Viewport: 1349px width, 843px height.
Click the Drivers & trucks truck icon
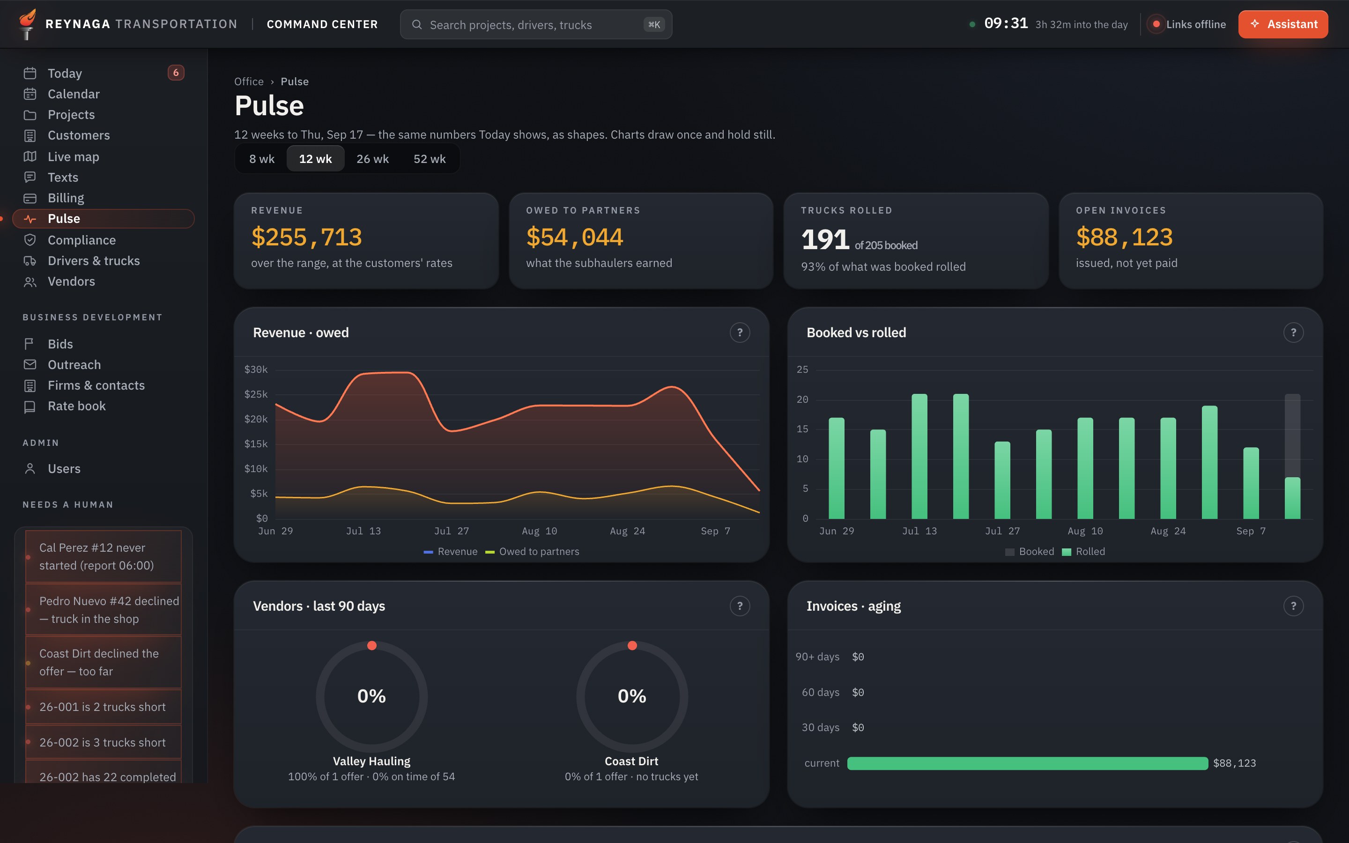(30, 261)
